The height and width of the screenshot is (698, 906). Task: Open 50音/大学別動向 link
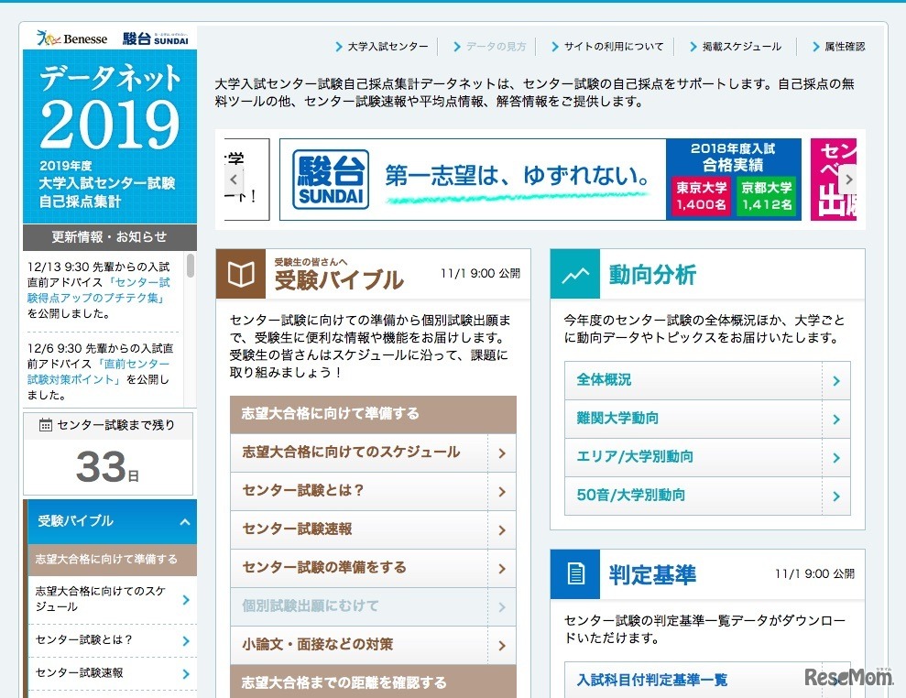[x=630, y=495]
